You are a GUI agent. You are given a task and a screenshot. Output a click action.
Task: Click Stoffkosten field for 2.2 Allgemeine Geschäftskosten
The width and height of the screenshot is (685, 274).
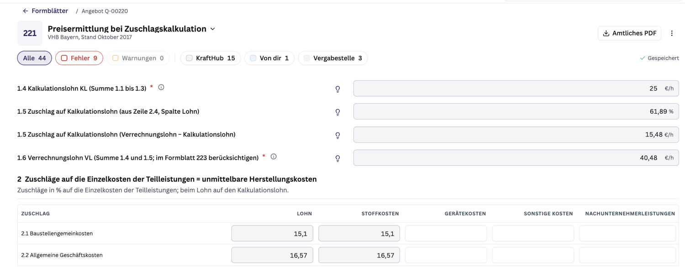tap(359, 255)
